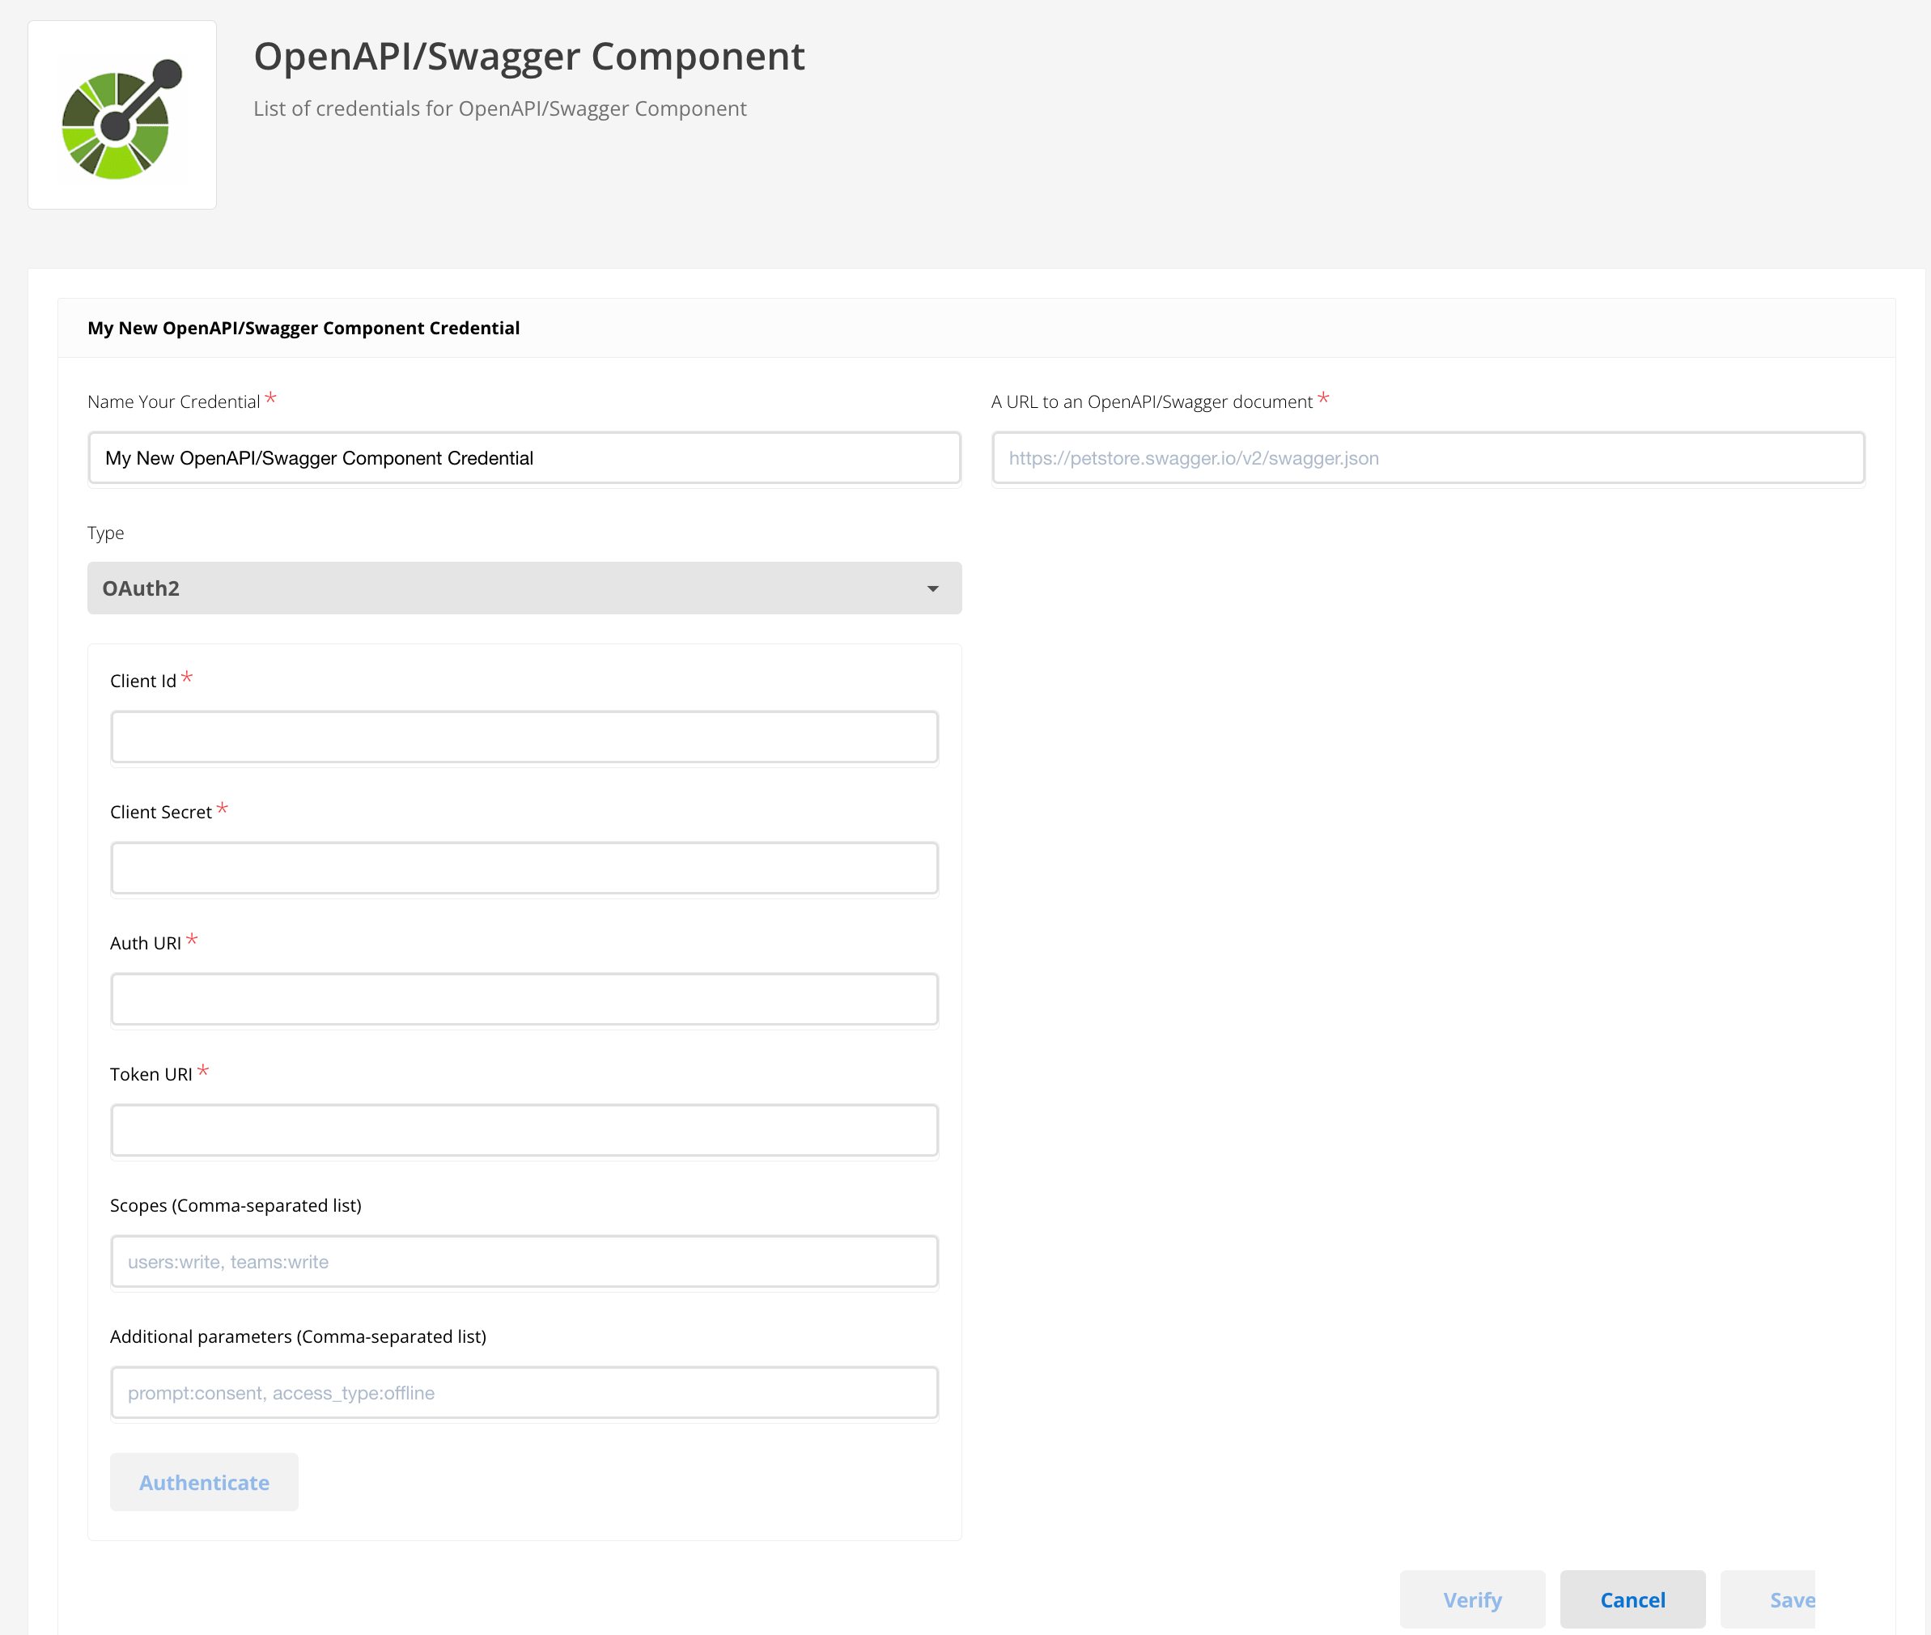
Task: Click the 'Scopes (Comma-separated list)' label
Action: coord(236,1206)
